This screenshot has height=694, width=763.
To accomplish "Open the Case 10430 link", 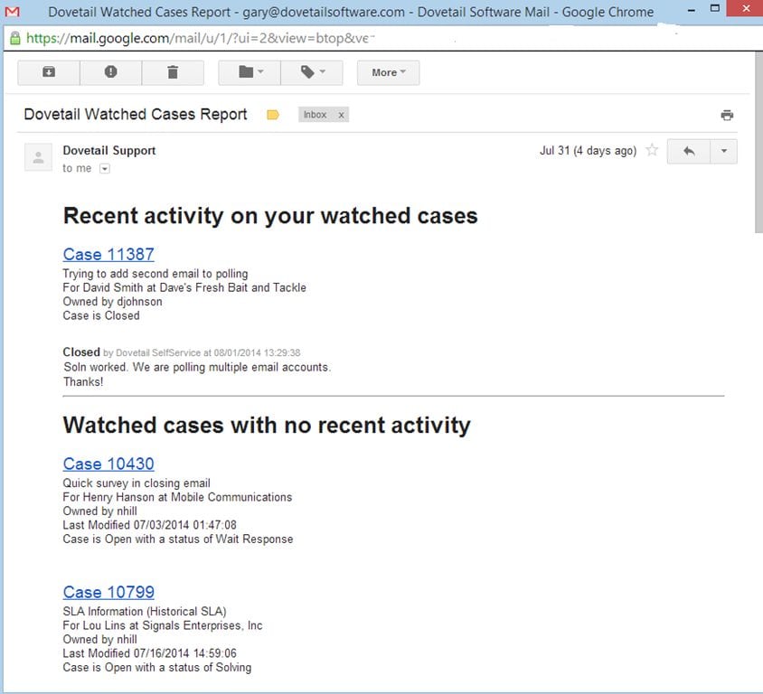I will pyautogui.click(x=108, y=464).
